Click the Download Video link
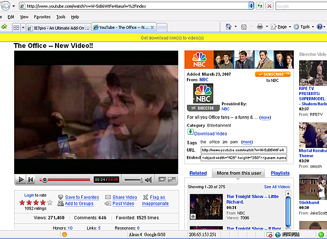The height and width of the screenshot is (239, 327). pyautogui.click(x=210, y=134)
